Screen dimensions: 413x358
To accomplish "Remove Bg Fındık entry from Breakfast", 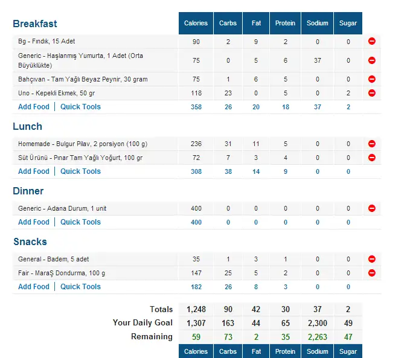I will 372,42.
